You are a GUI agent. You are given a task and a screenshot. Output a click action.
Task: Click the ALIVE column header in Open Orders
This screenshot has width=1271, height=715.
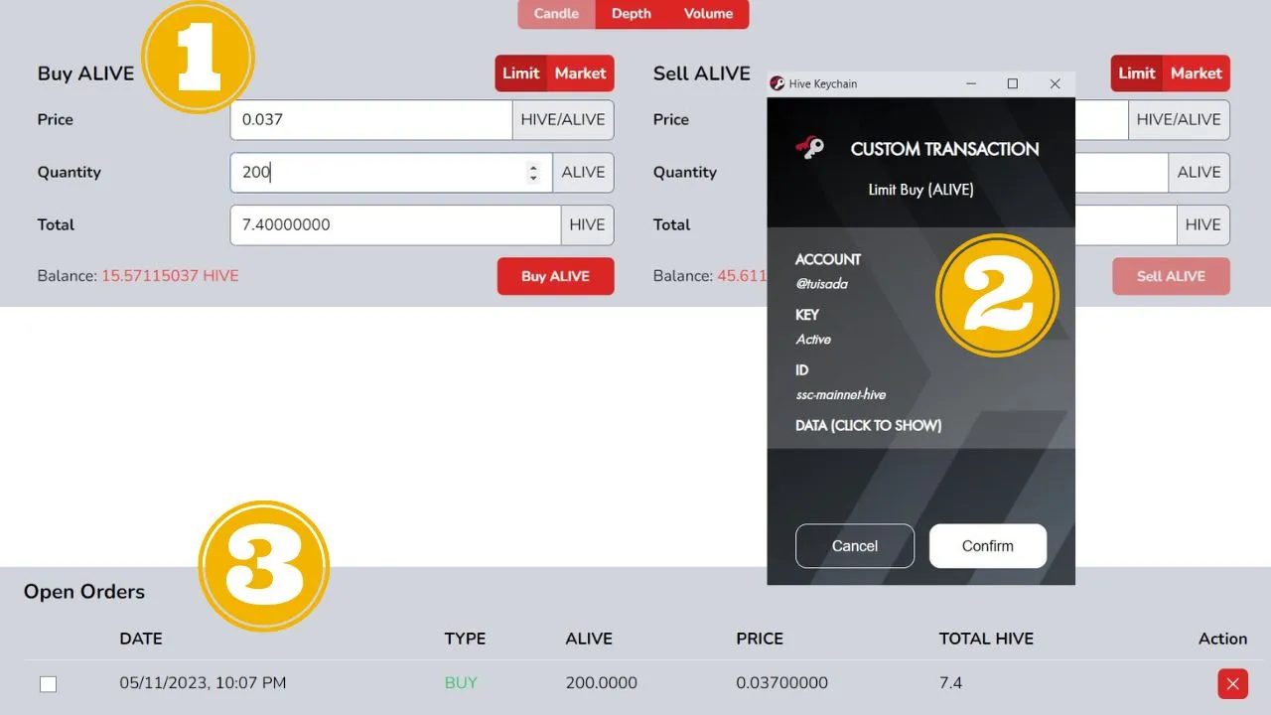(589, 639)
